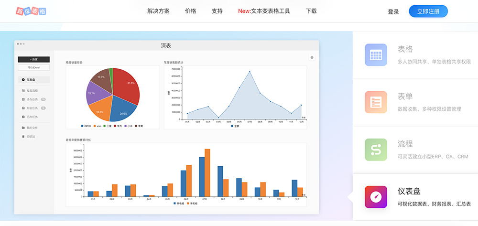Screen dimensions: 478x226
Task: Click the 知会任务 clipboard icon
Action: (x=23, y=108)
